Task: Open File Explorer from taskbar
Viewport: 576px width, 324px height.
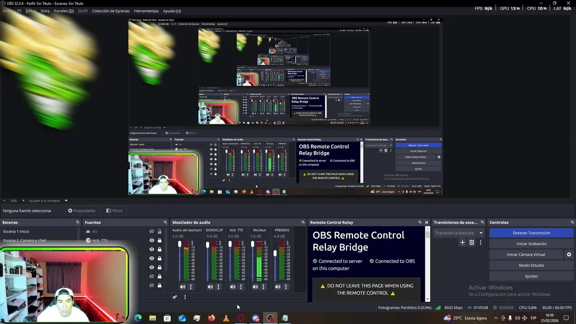Action: tap(153, 318)
